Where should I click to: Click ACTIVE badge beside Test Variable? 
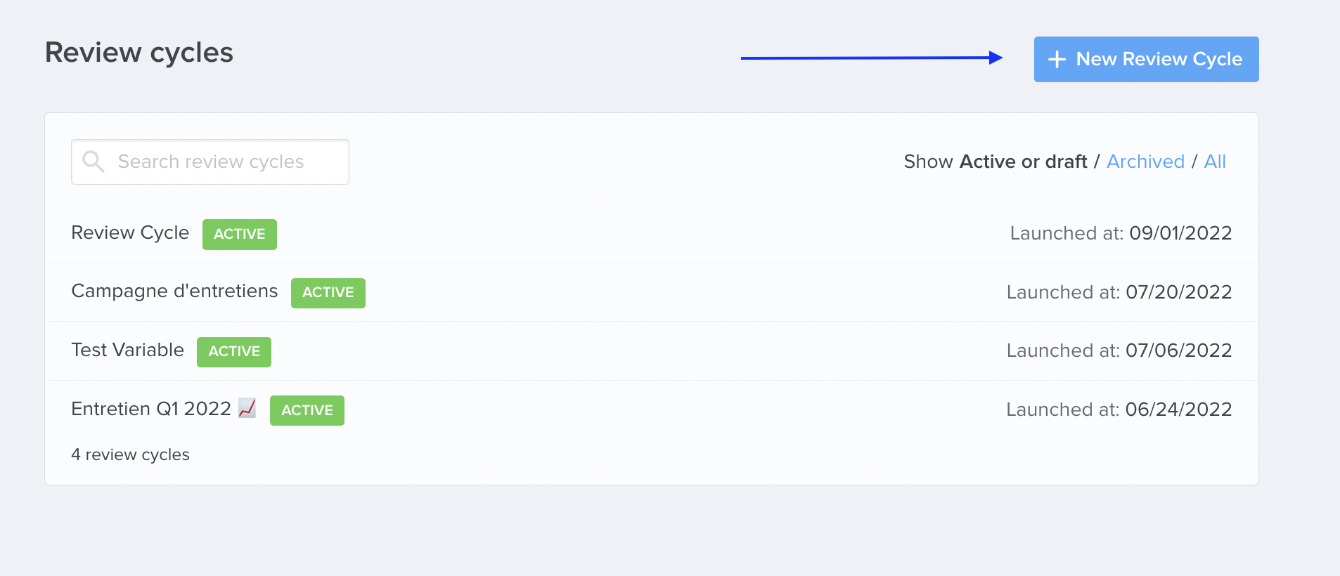pyautogui.click(x=234, y=352)
